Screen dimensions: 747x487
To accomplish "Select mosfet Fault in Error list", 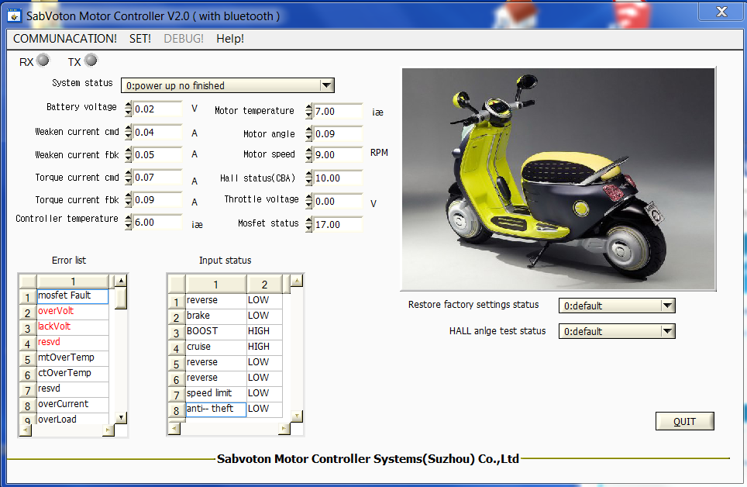I will 72,296.
